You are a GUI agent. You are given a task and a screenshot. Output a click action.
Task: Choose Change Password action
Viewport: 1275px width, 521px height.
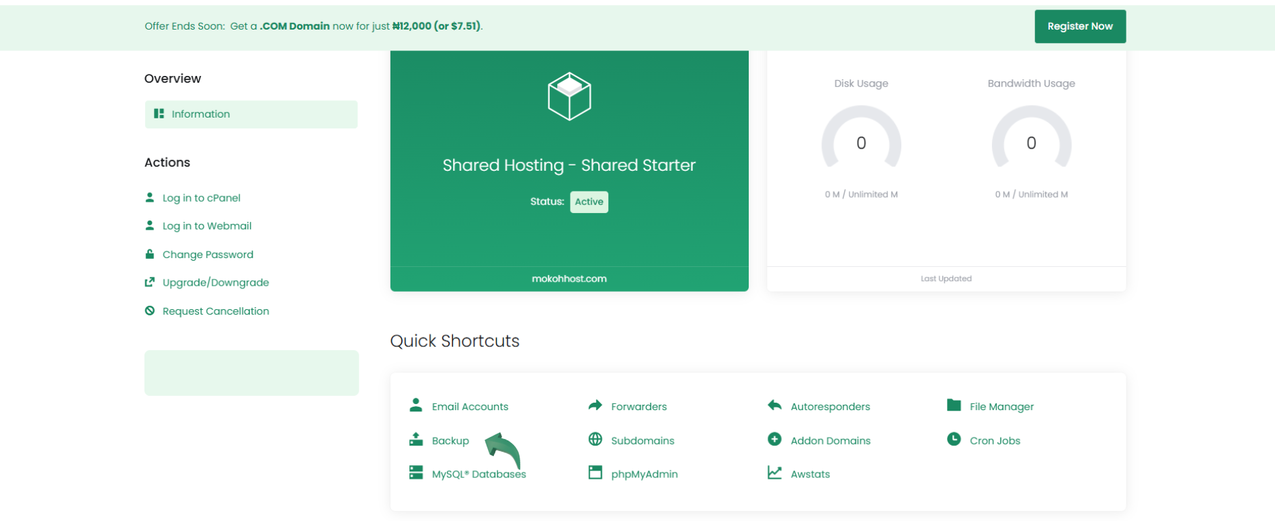[208, 255]
